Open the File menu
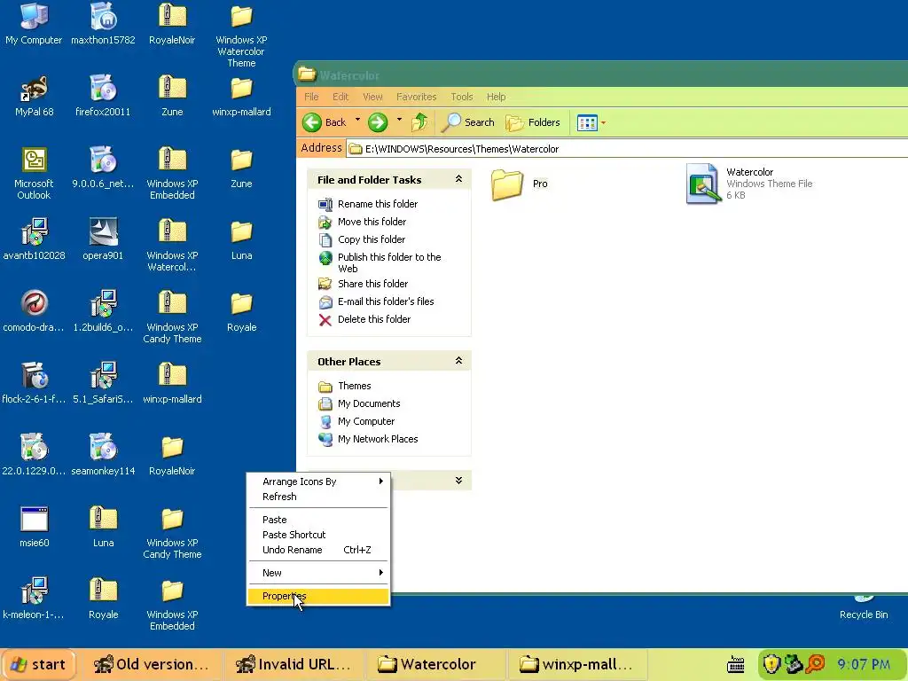The height and width of the screenshot is (681, 908). pos(311,97)
